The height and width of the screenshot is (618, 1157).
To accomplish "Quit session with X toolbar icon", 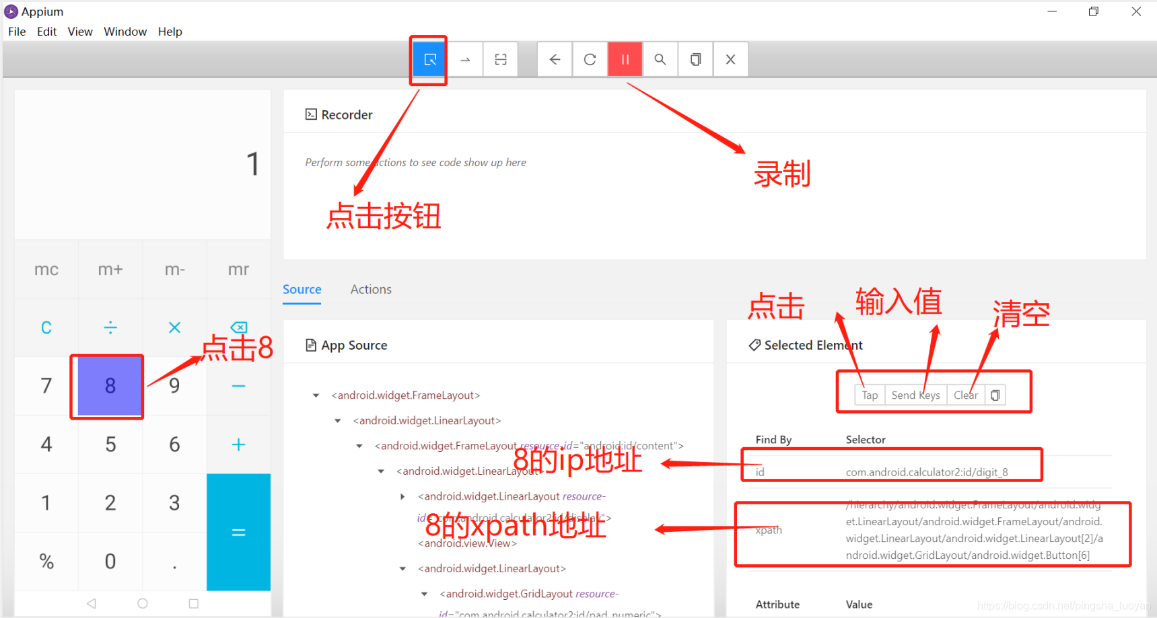I will 730,59.
